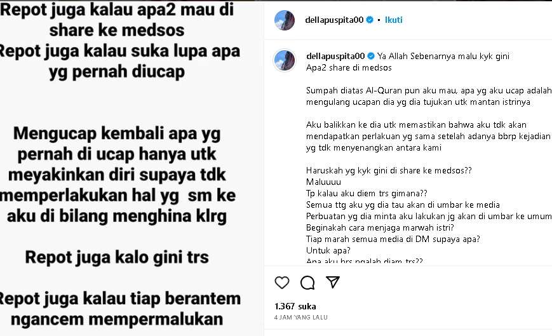Click the caption line 'Untuk apa?'
The height and width of the screenshot is (336, 552).
[x=328, y=250]
